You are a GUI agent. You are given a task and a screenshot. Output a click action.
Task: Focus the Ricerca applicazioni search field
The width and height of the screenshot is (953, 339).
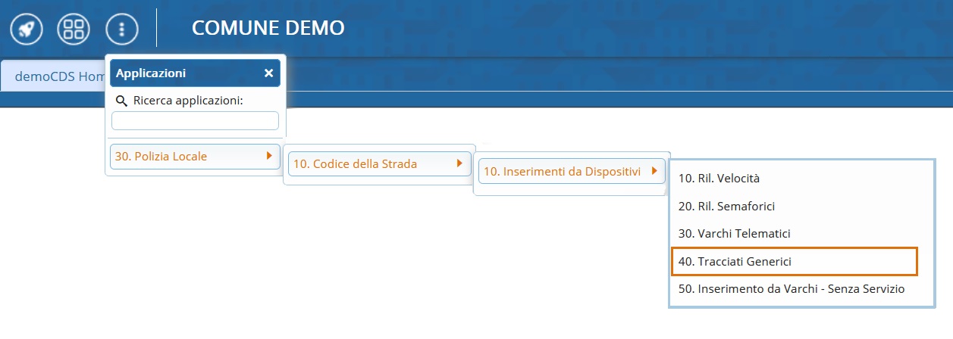[195, 120]
